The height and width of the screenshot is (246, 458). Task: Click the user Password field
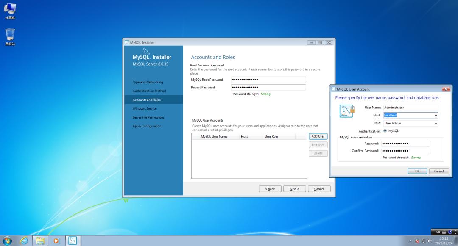406,144
